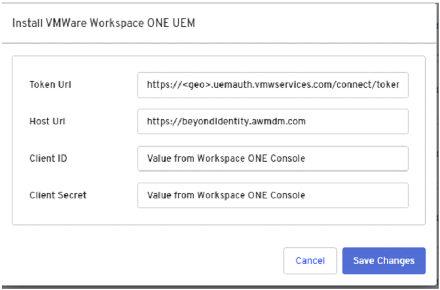This screenshot has height=290, width=440.
Task: Click into the Client Secret field
Action: tap(272, 194)
